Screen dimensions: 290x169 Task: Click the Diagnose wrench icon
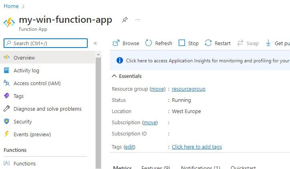coord(7,109)
